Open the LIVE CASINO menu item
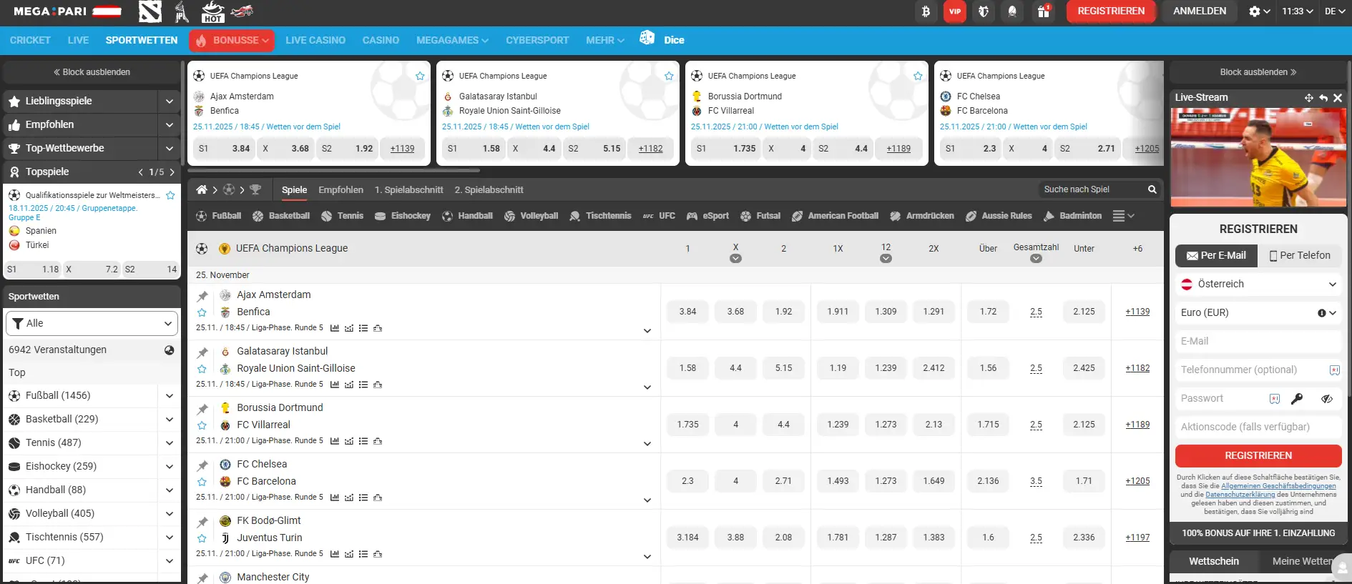1352x584 pixels. [x=315, y=40]
